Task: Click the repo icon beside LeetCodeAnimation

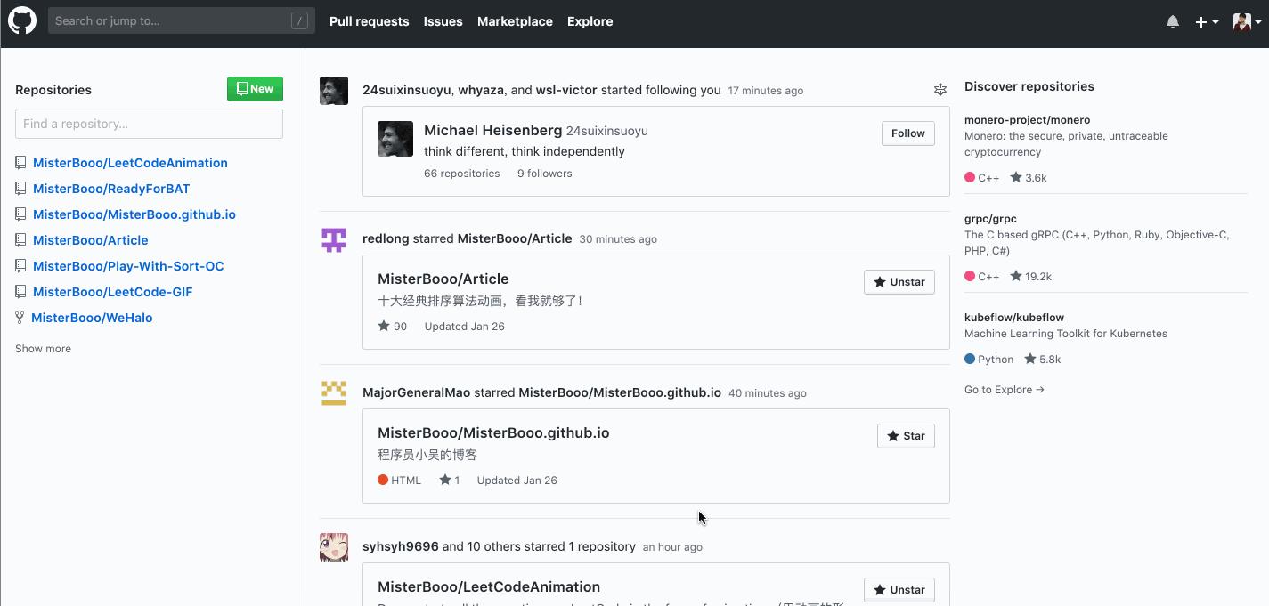Action: point(20,163)
